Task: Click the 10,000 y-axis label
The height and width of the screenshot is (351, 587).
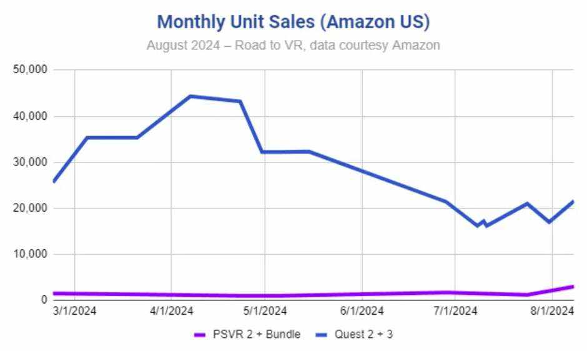Action: pos(29,254)
